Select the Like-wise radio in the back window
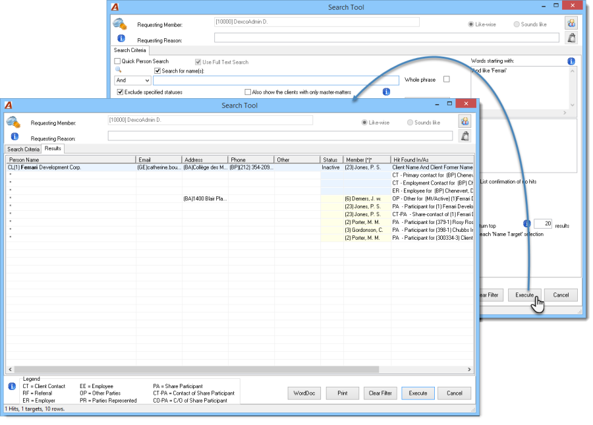 click(x=471, y=24)
